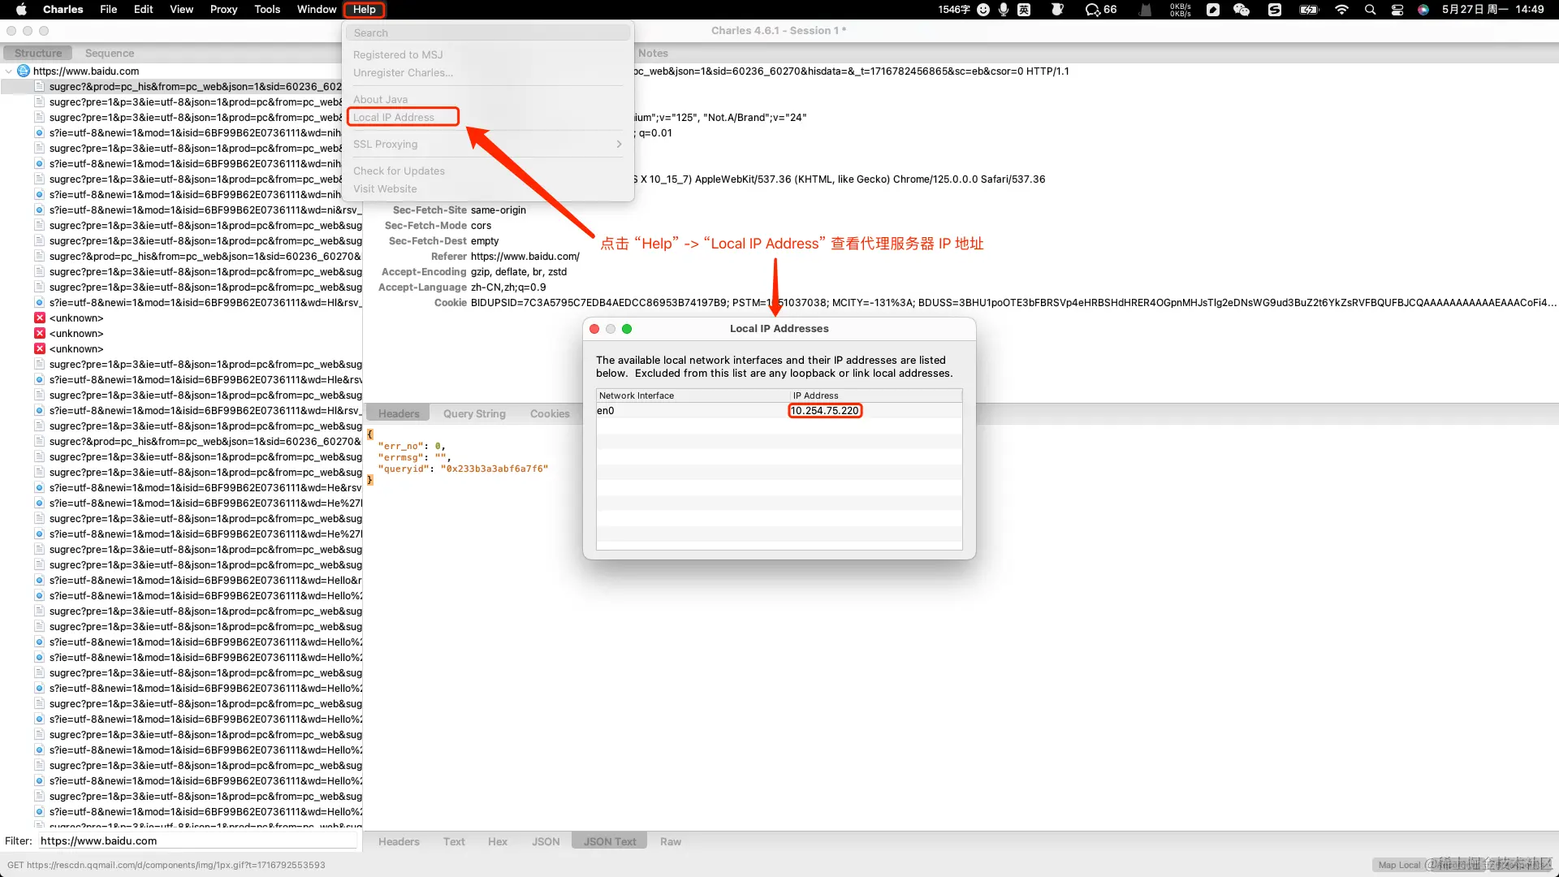Open the Proxy menu

coord(223,10)
